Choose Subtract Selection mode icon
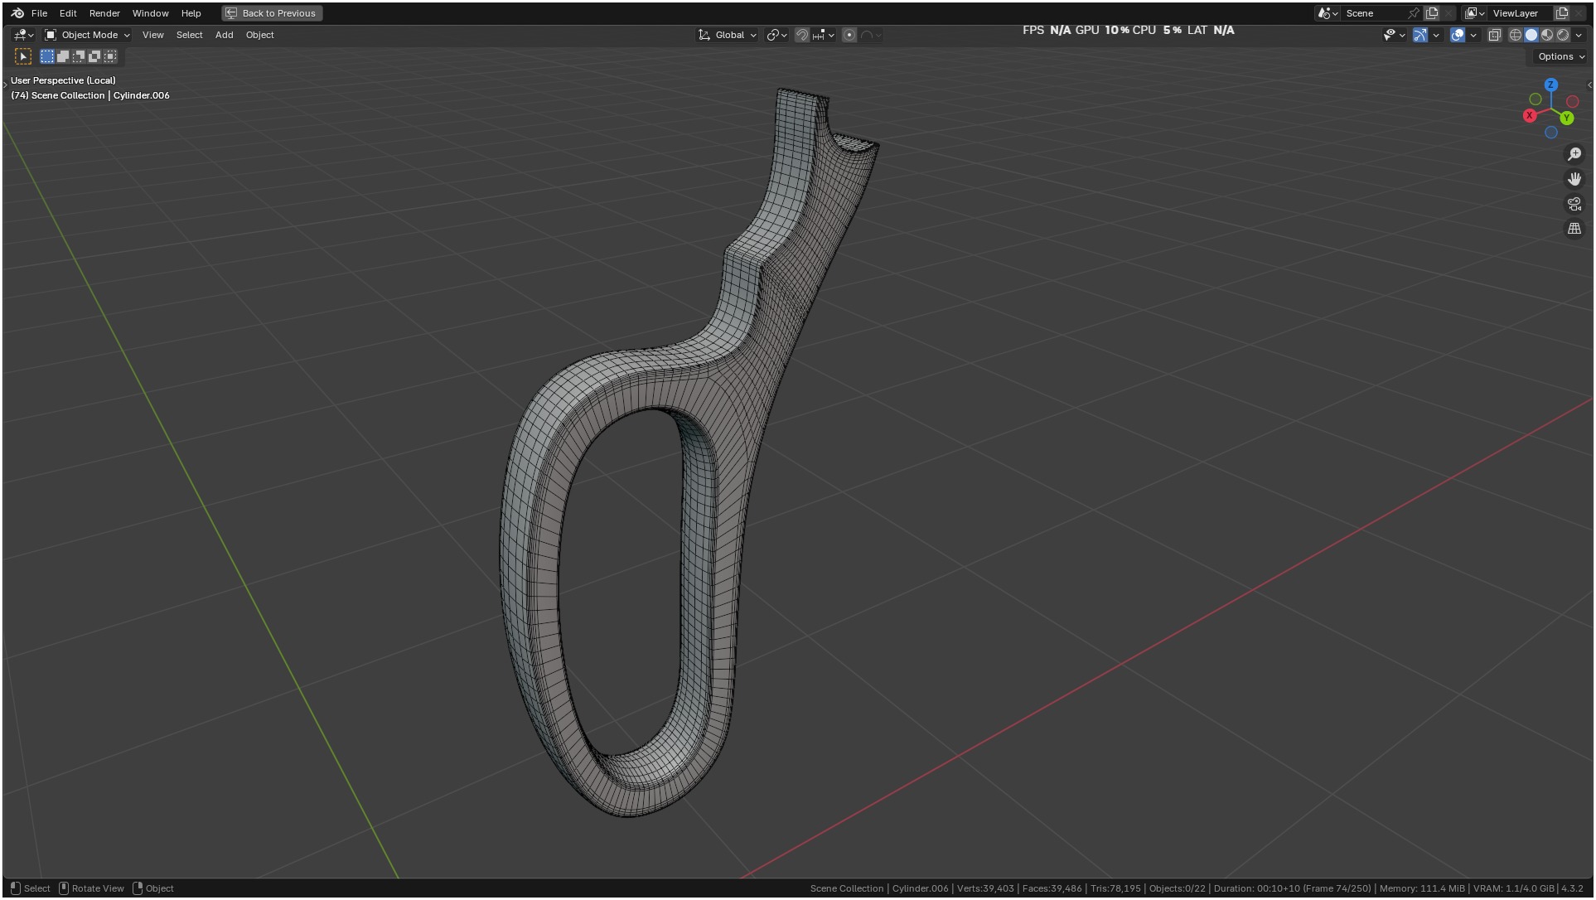Screen dimensions: 1596x900 click(79, 56)
